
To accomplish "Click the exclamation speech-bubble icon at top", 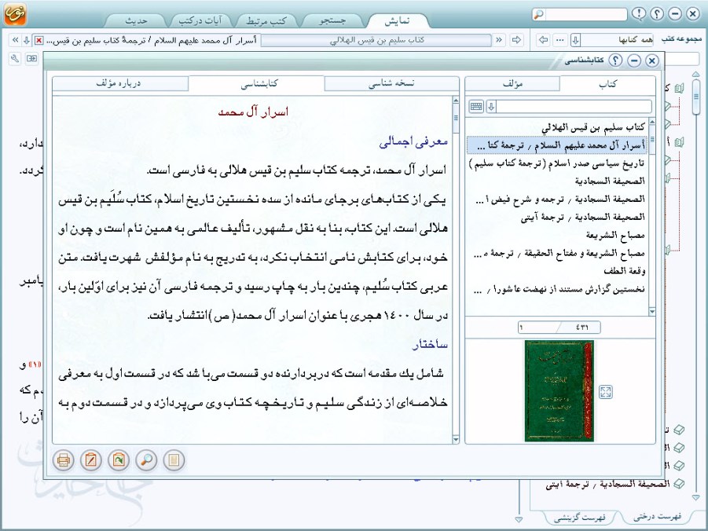I will tap(639, 13).
